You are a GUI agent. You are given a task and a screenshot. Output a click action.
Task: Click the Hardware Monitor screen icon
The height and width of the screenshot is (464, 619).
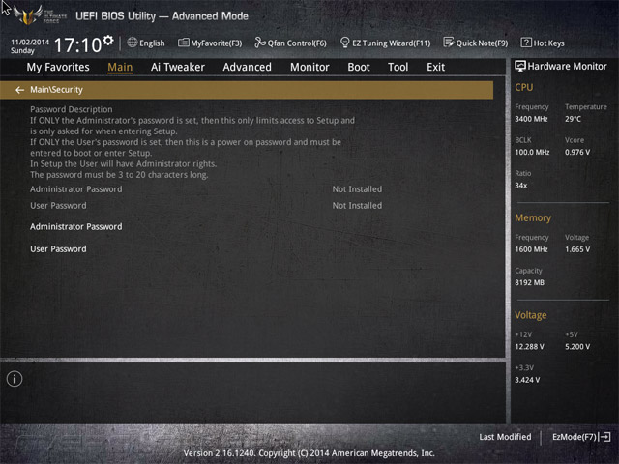click(520, 66)
